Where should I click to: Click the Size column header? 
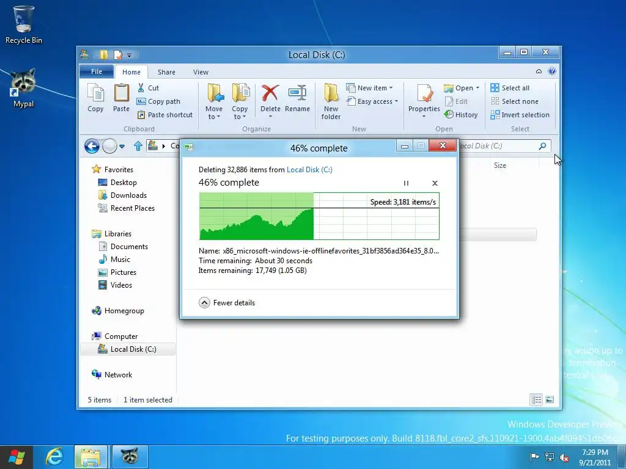tap(500, 165)
